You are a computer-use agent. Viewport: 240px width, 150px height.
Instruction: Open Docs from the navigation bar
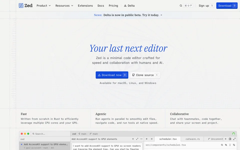click(x=101, y=6)
